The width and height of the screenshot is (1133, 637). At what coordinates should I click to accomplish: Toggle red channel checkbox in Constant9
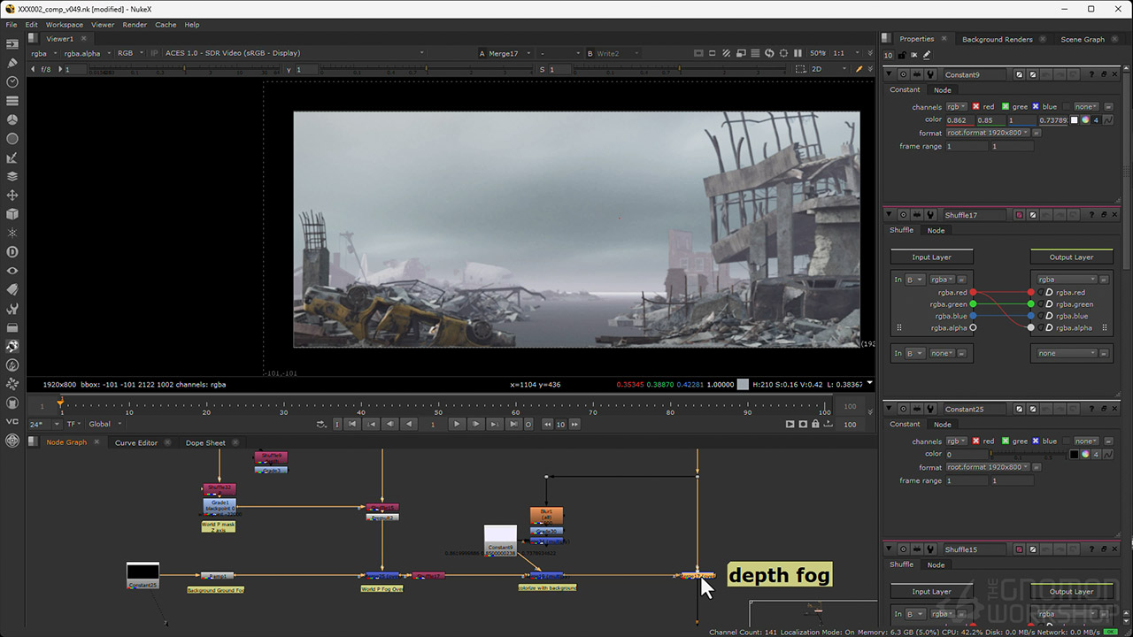(976, 107)
